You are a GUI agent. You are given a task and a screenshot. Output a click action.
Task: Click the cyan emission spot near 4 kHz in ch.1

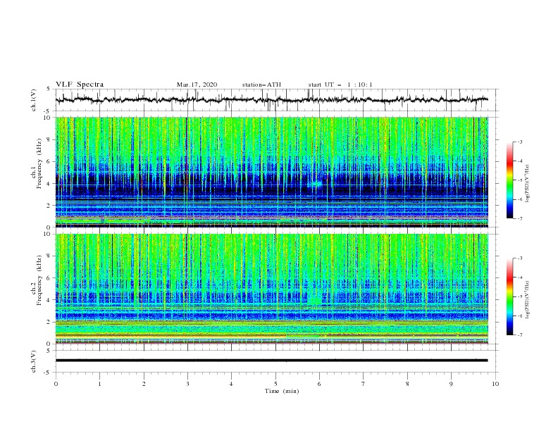[315, 184]
